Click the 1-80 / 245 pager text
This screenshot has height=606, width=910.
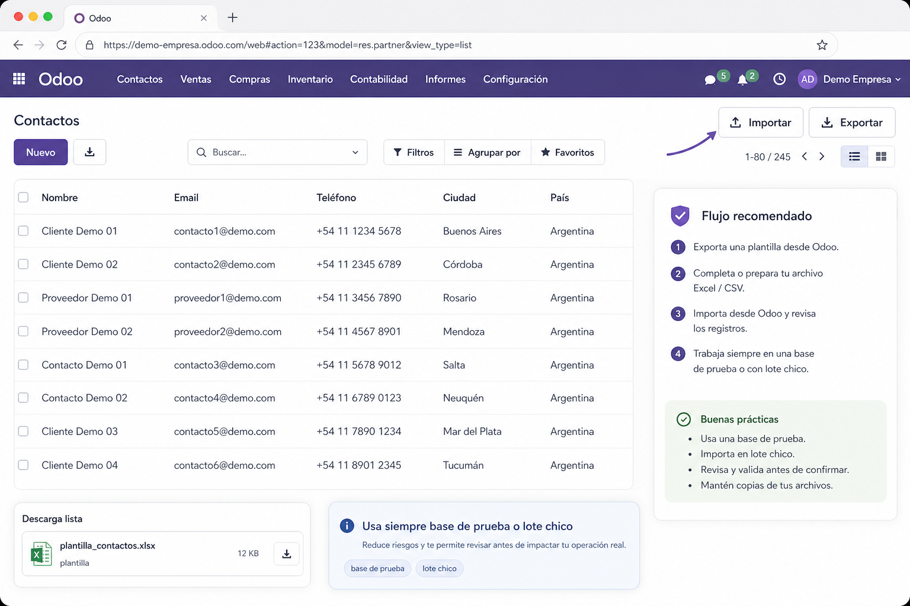coord(768,157)
